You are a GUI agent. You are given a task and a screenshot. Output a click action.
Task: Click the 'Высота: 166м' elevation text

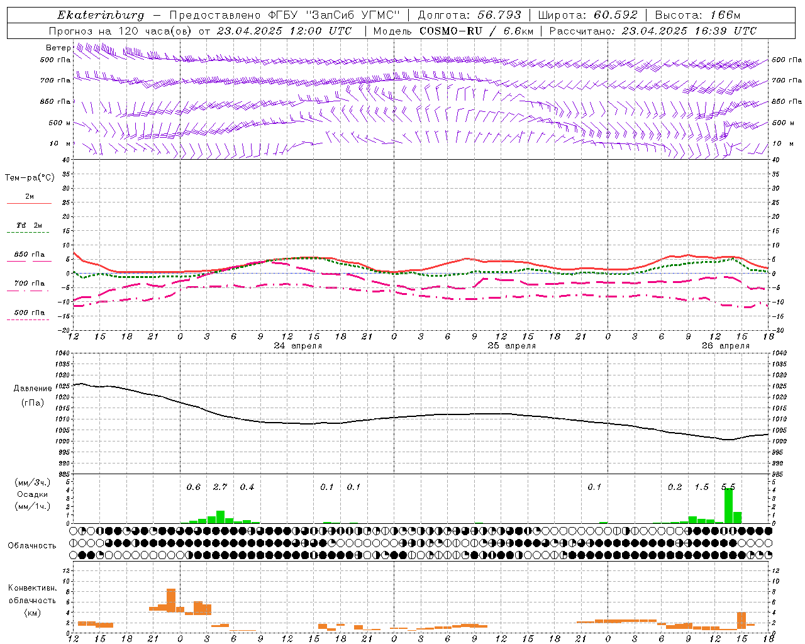pyautogui.click(x=698, y=15)
